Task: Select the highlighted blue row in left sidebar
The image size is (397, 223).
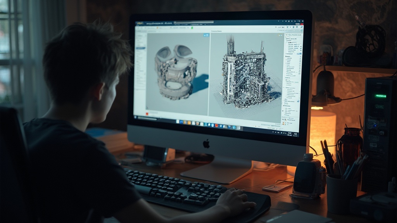Action: 141,48
